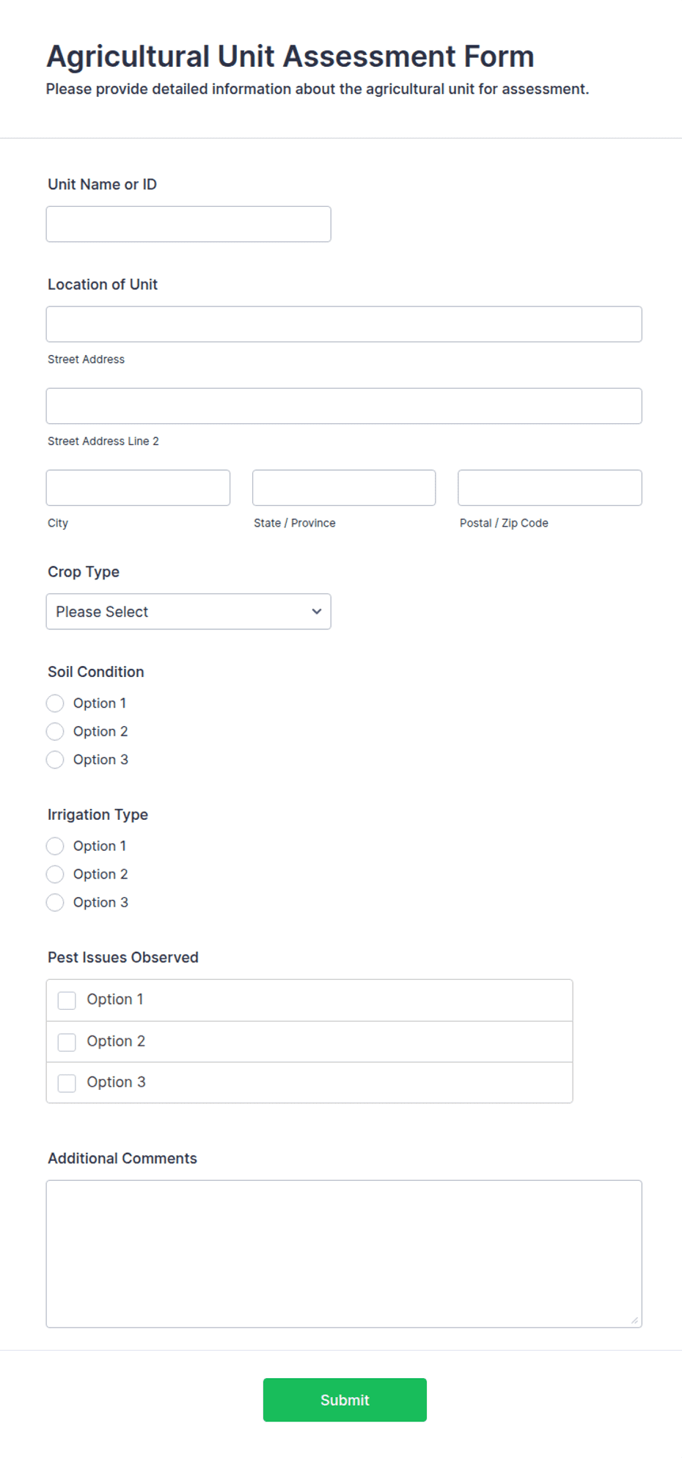Click the Additional Comments resize handle
Viewport: 682px width, 1458px height.
coord(634,1320)
